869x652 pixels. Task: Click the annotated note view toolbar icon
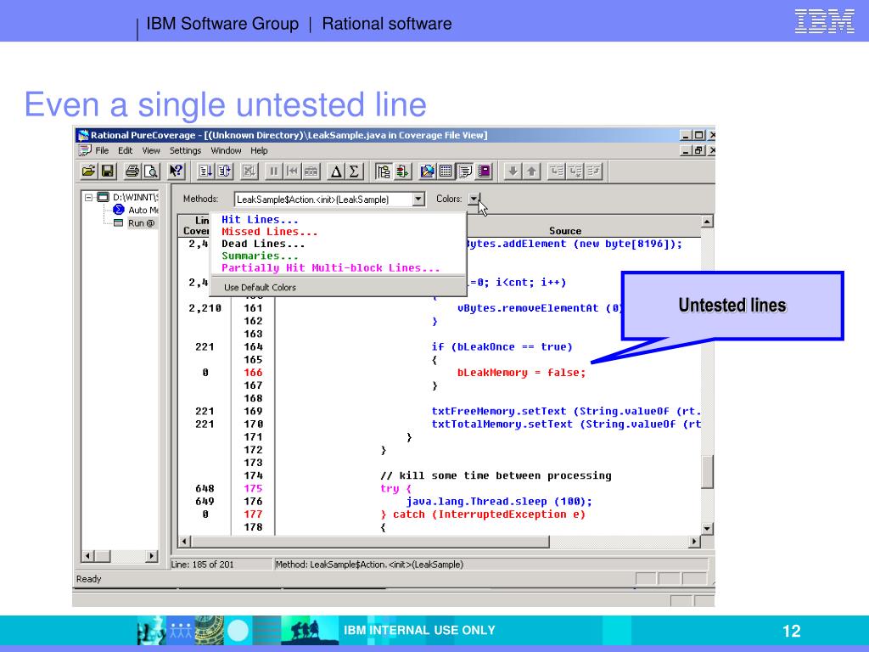[464, 171]
